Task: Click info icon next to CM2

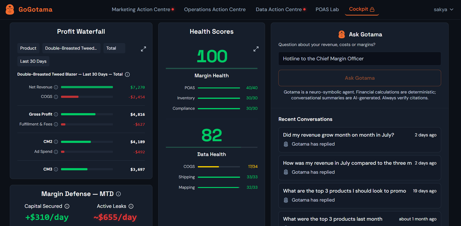Action: coord(56,142)
